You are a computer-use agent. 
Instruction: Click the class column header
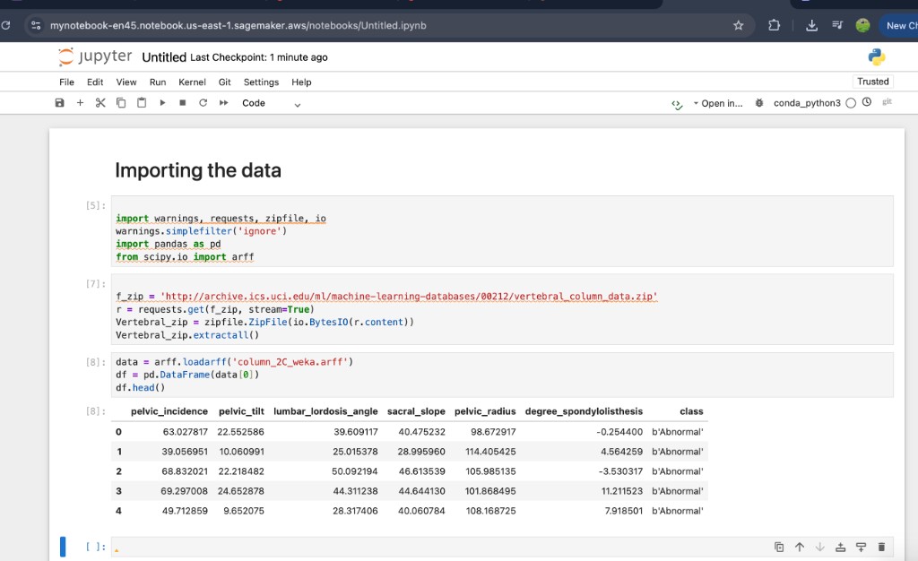(x=691, y=411)
